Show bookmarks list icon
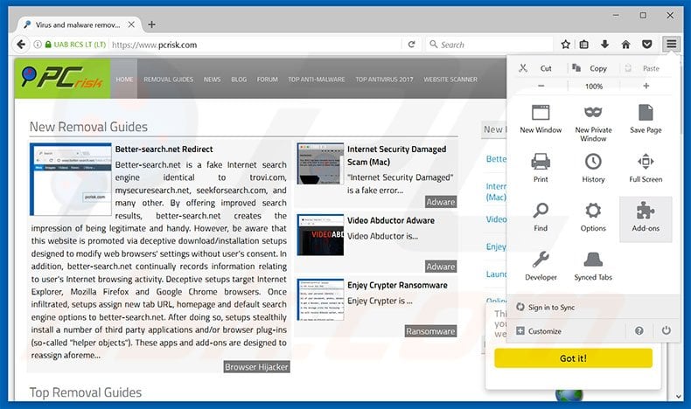 [x=584, y=44]
